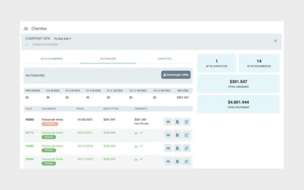Screen dimensions: 304x190
Task: Click the Factura de Venta text for #3253
Action: coord(52,120)
